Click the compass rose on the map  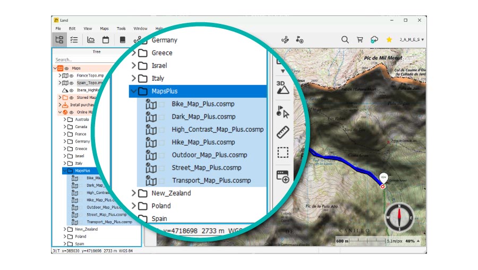399,217
